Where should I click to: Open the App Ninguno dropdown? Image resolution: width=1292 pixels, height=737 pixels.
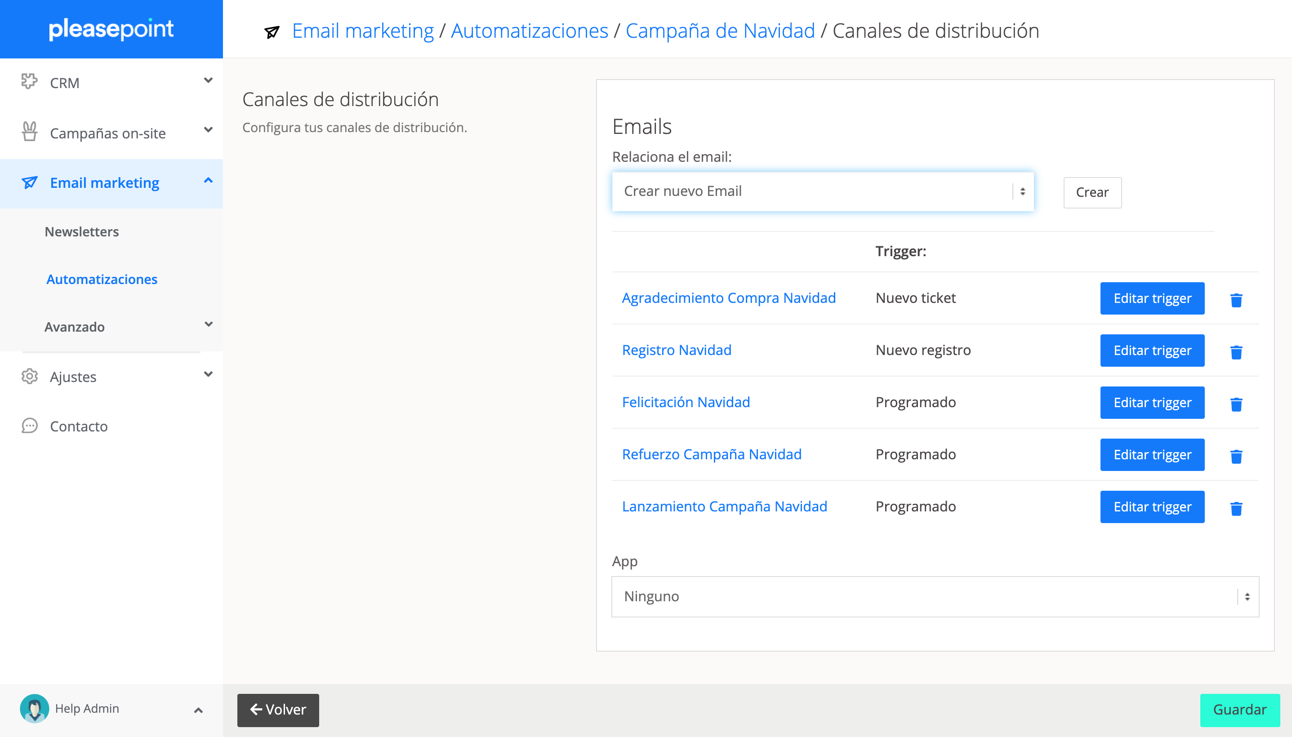tap(935, 596)
